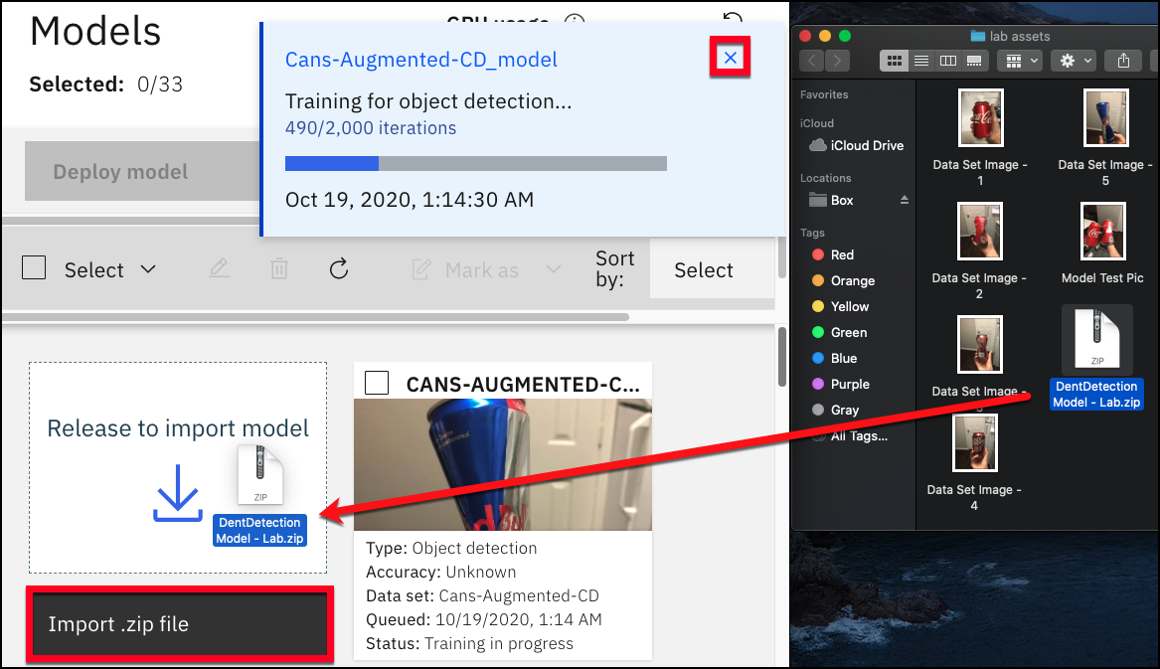
Task: Click the pencil edit icon
Action: (x=219, y=268)
